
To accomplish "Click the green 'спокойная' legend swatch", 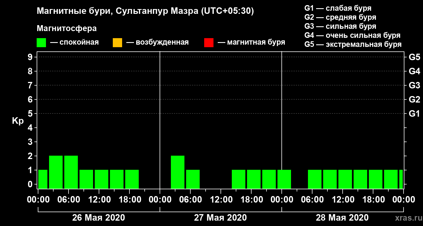I will point(41,43).
